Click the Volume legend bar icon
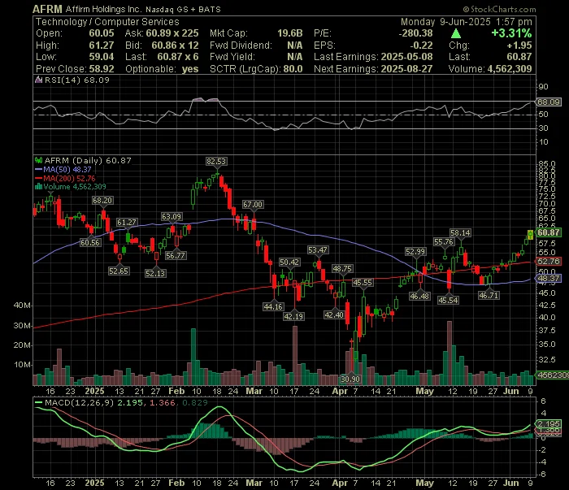This screenshot has height=490, width=569. coord(38,187)
